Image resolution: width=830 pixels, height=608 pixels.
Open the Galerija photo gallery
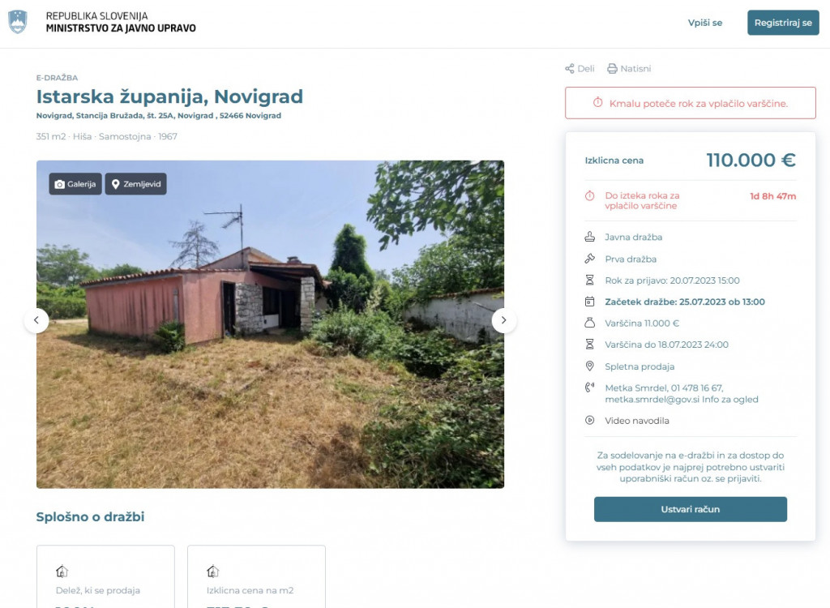click(75, 184)
